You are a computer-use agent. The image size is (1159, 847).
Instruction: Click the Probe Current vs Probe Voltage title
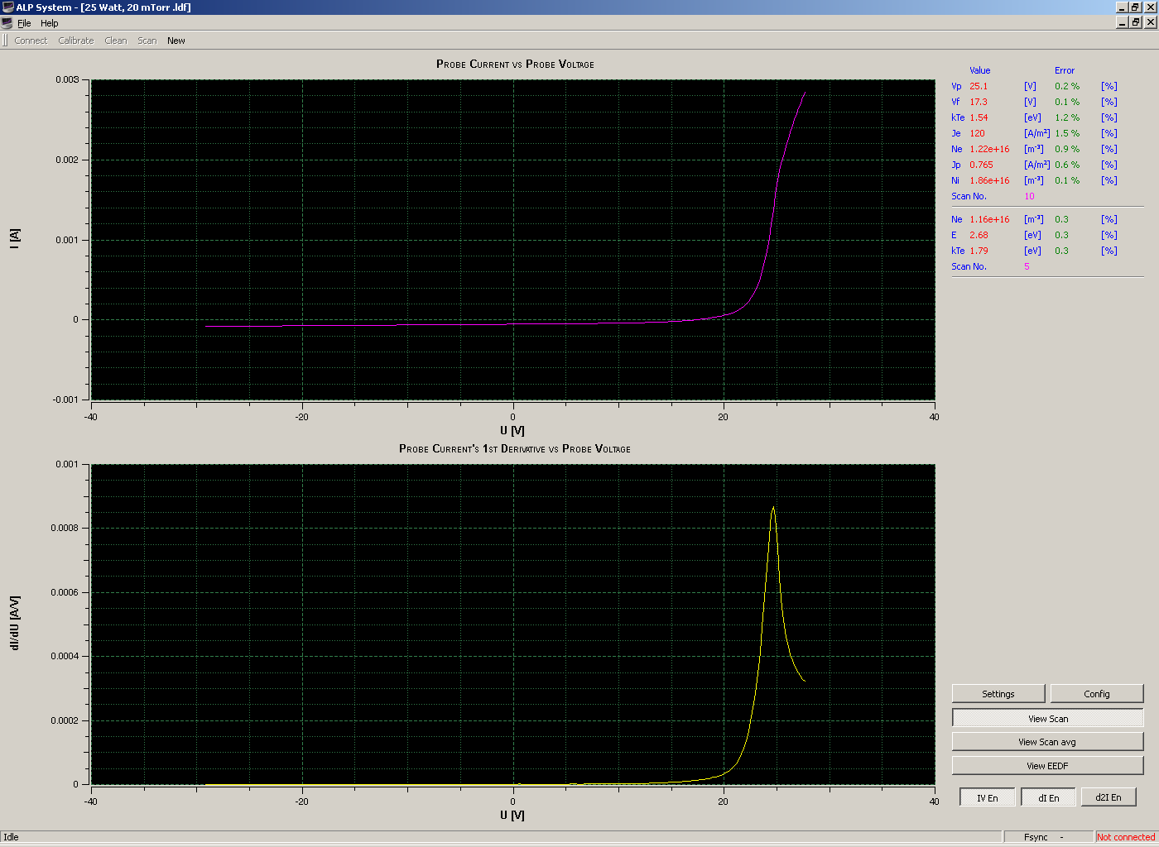(515, 64)
